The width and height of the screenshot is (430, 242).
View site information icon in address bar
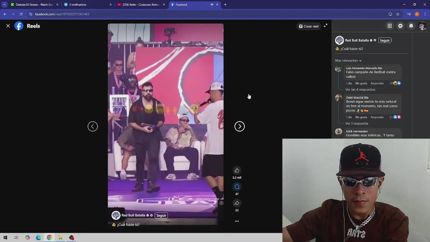point(31,14)
